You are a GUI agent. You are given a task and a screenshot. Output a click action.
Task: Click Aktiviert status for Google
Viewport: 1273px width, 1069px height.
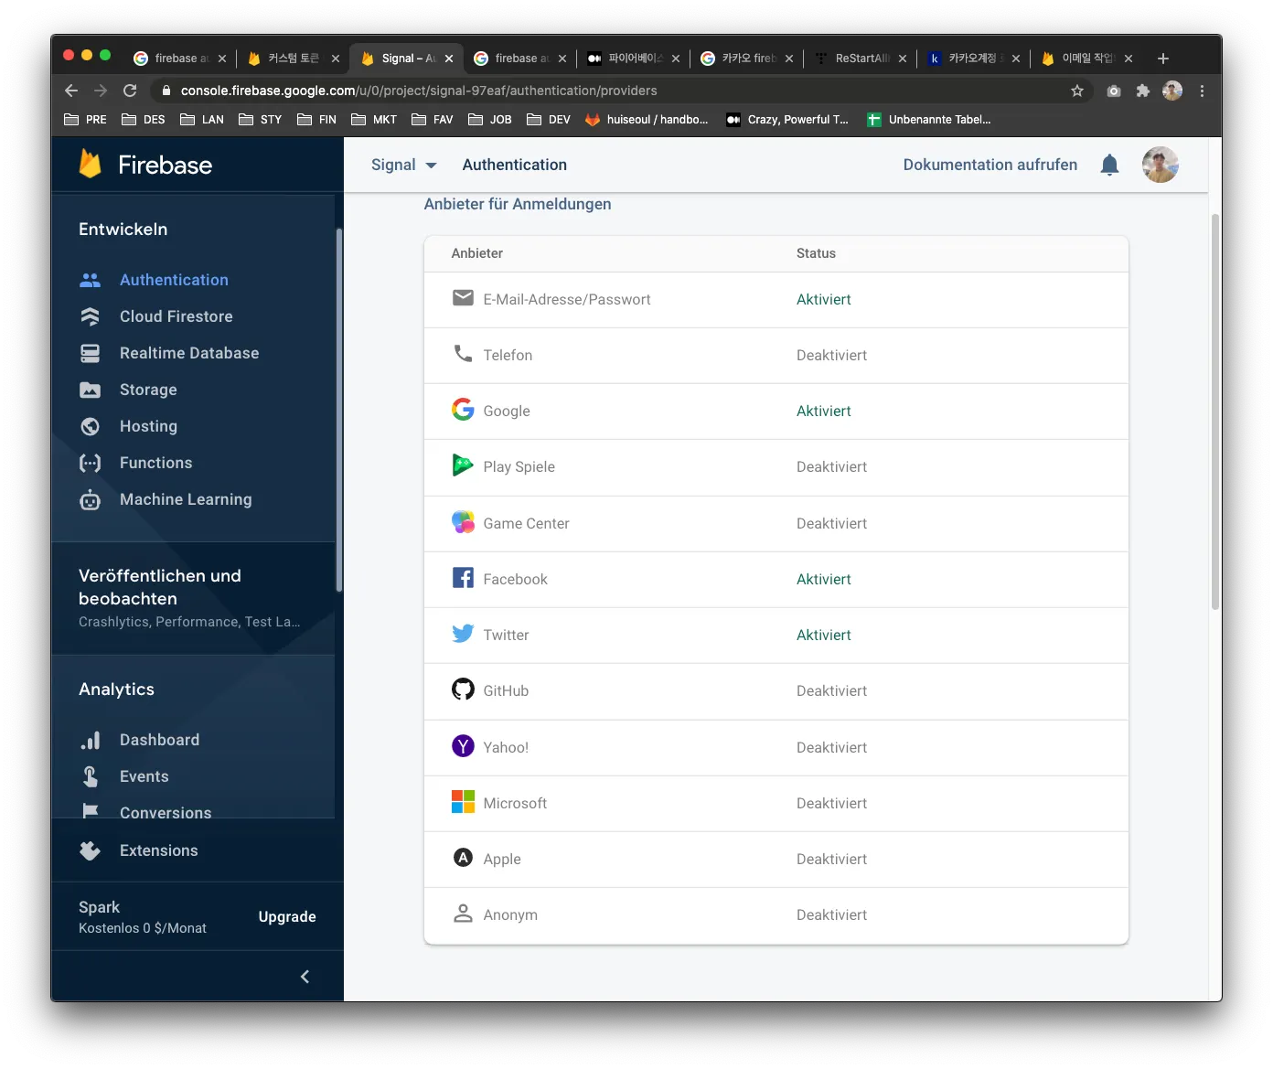(823, 412)
